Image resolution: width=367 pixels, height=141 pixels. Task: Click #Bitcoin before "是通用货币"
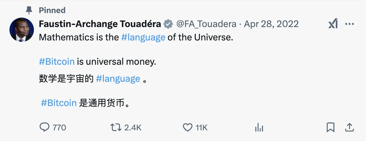point(59,103)
